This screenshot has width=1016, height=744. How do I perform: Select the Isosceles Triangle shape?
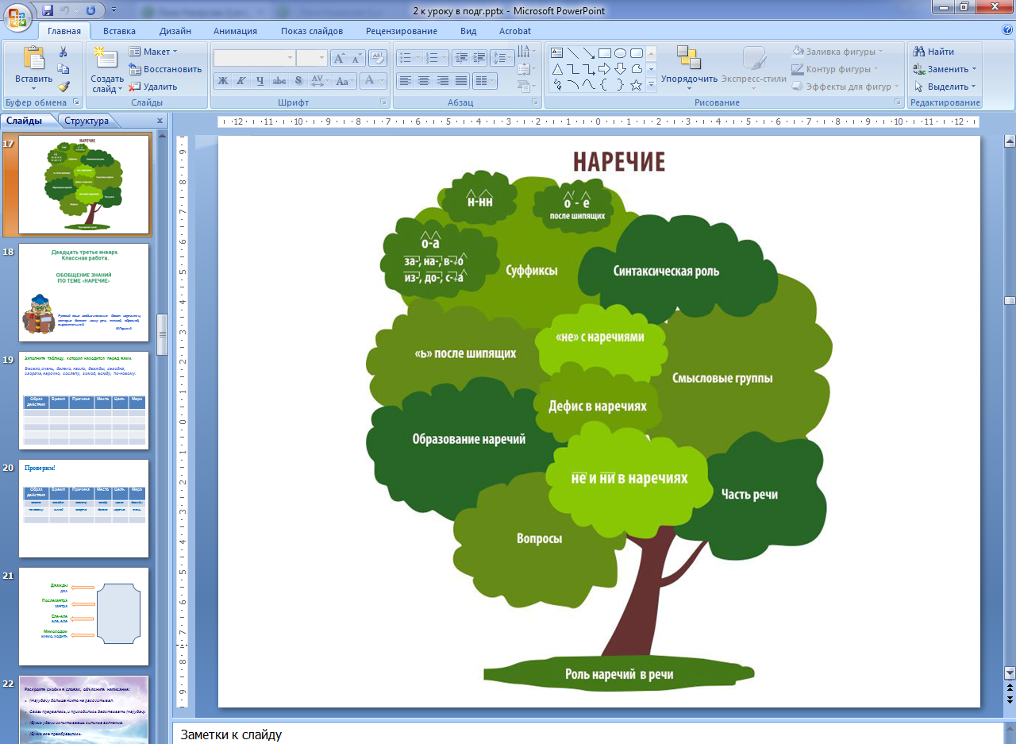(x=557, y=69)
